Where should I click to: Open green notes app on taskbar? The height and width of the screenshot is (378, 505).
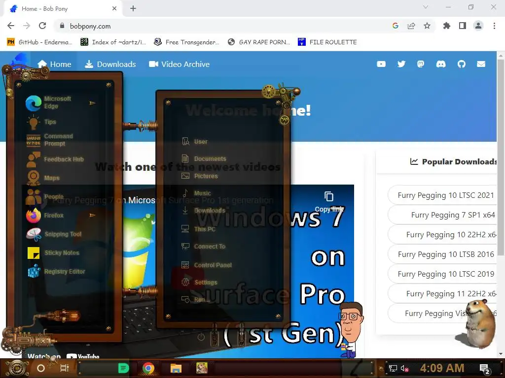(123, 368)
